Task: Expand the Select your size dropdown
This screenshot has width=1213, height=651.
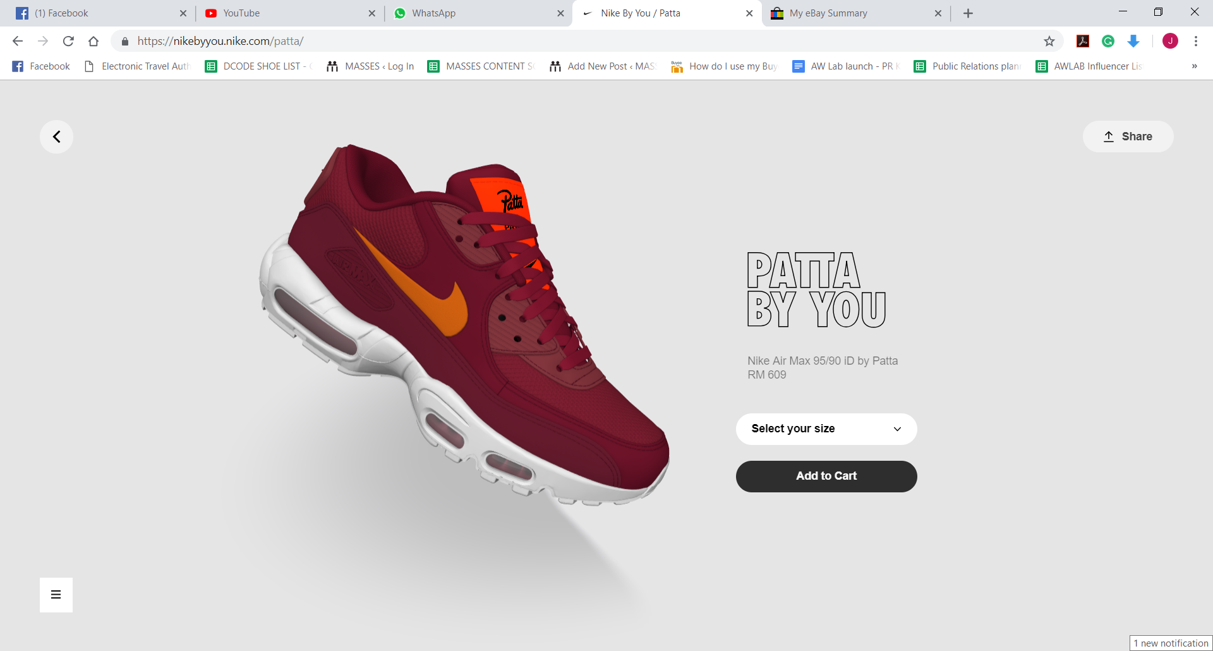Action: click(826, 429)
